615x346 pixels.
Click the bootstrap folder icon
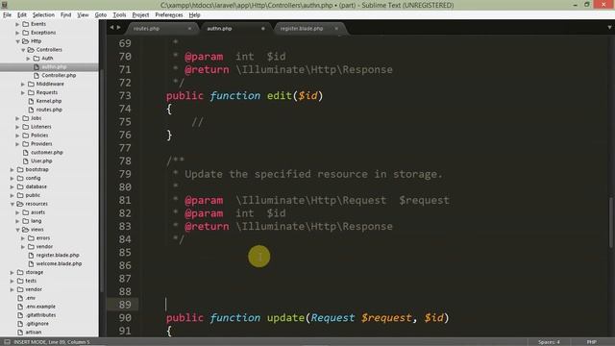(20, 170)
